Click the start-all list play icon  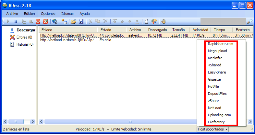(x=24, y=21)
